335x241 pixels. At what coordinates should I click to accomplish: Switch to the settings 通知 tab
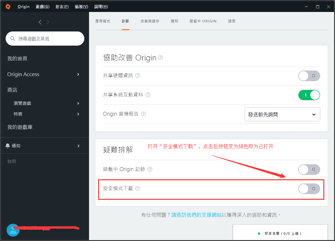(174, 21)
